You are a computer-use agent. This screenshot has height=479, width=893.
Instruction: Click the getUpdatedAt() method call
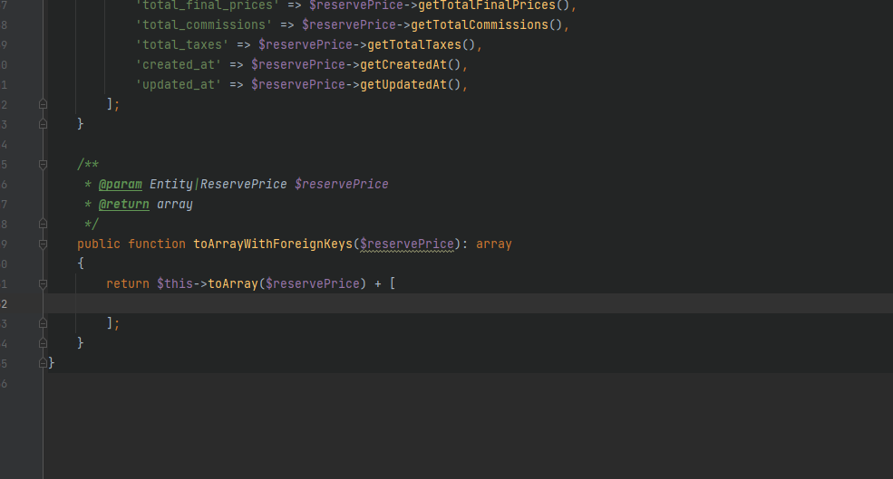pyautogui.click(x=410, y=85)
